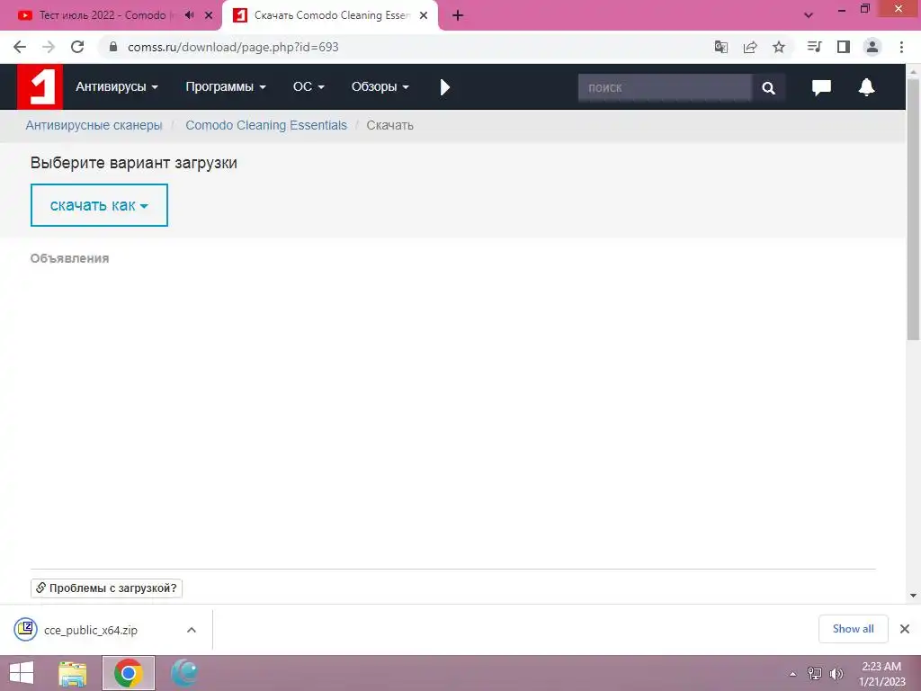Click the share page icon
The image size is (921, 691).
[750, 47]
